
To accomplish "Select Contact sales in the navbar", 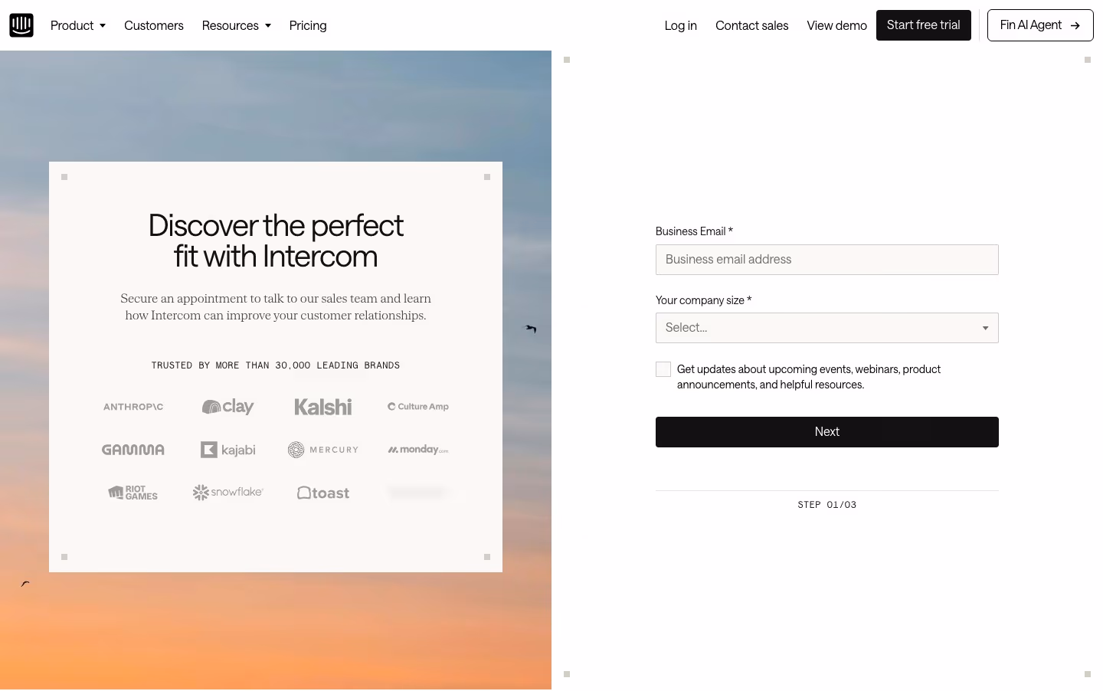I will tap(752, 25).
